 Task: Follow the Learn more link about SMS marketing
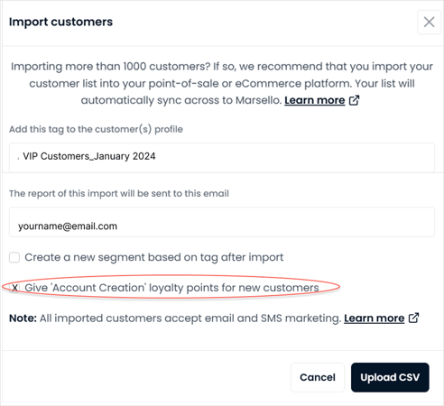375,318
